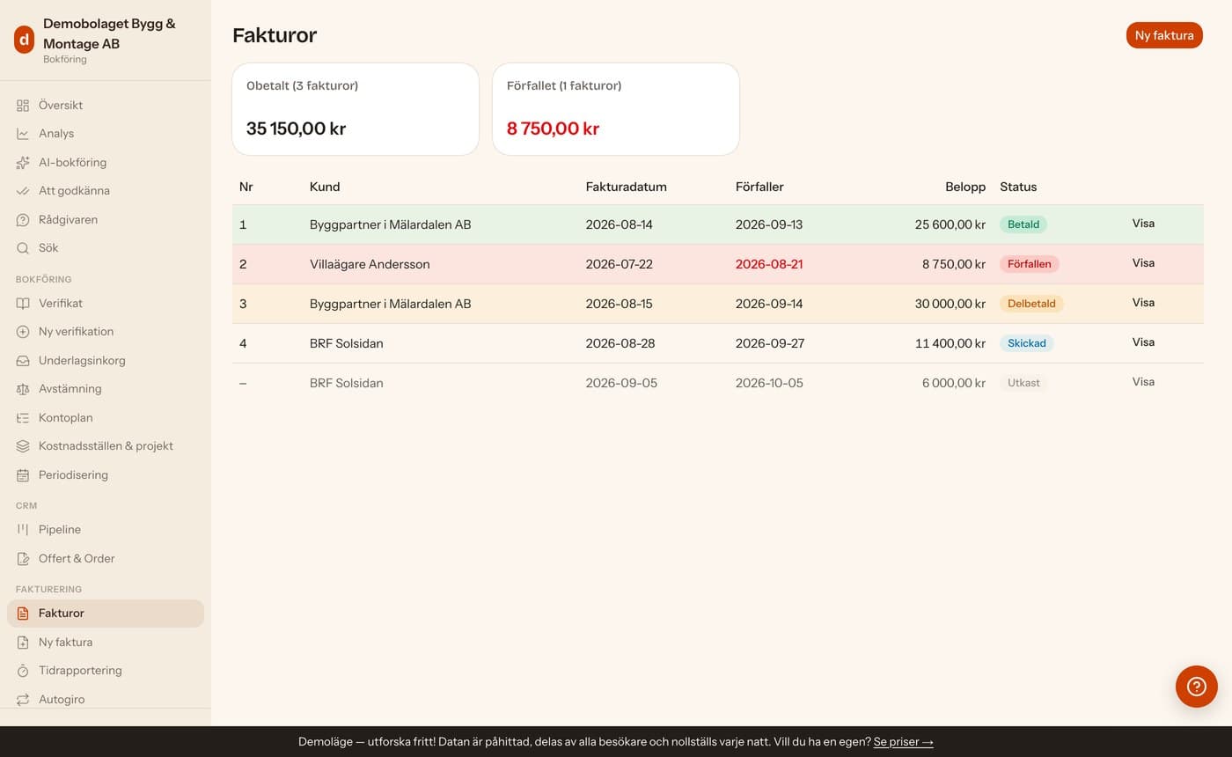Open the orange help question button

(x=1197, y=687)
